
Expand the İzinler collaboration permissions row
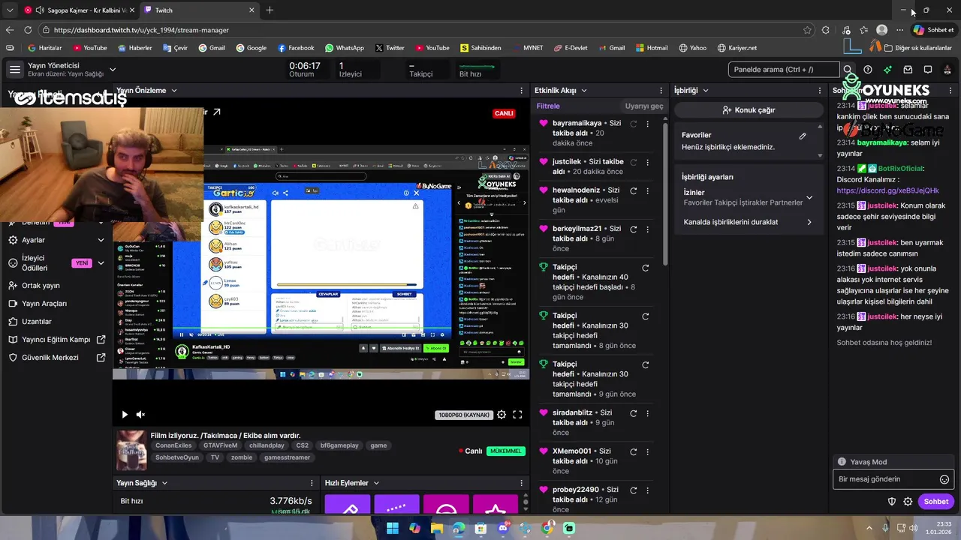coord(747,197)
